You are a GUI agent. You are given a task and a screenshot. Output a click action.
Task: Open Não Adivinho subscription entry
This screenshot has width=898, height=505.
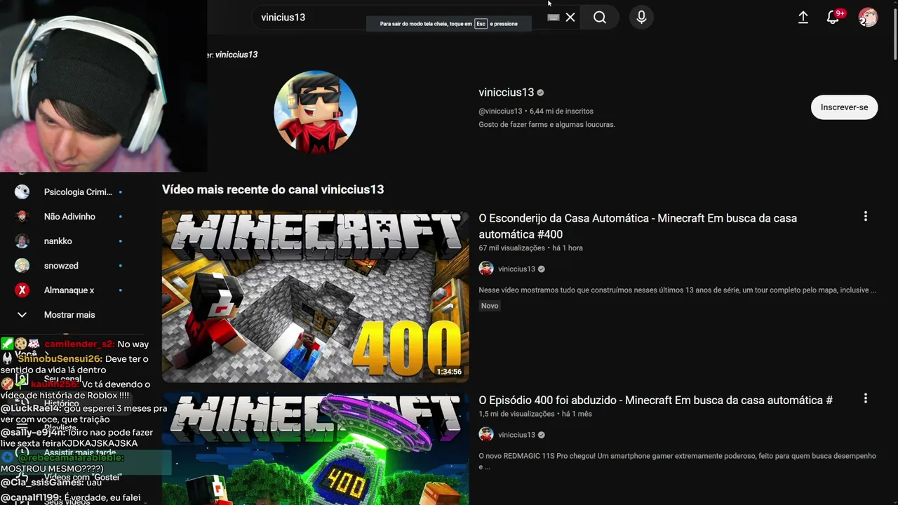tap(69, 216)
